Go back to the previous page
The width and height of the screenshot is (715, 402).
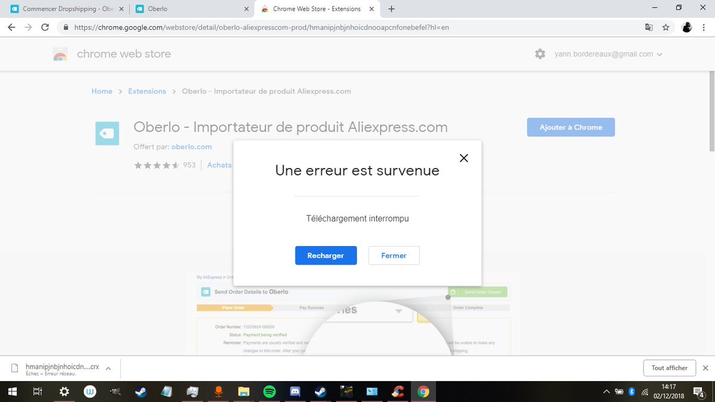(11, 27)
